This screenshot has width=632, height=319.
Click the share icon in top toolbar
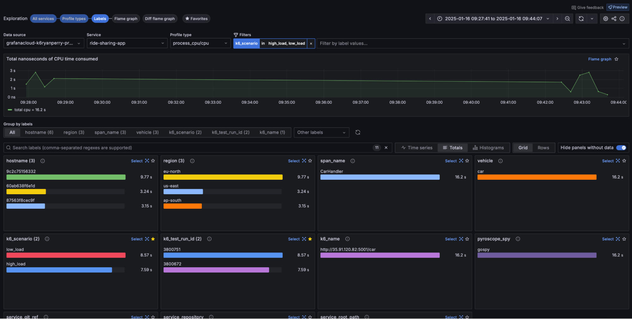point(614,19)
